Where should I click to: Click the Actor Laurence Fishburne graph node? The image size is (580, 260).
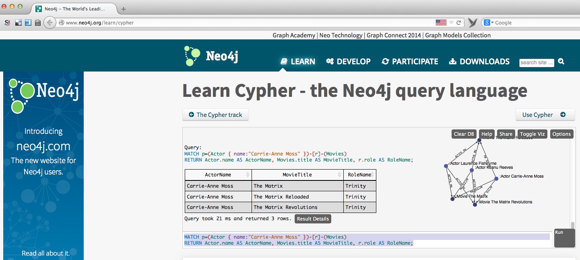click(x=446, y=166)
